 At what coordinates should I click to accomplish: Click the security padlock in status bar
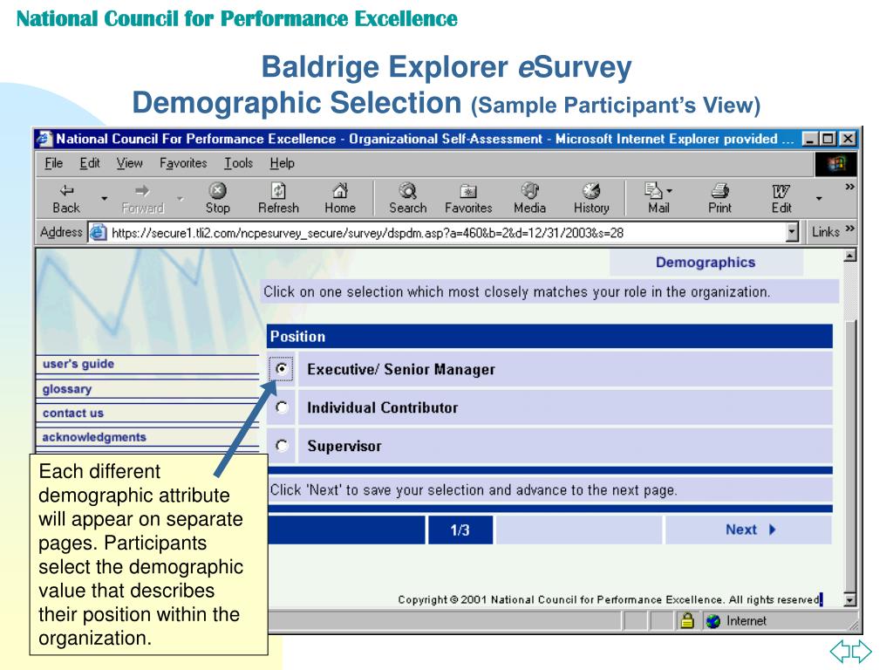[687, 620]
